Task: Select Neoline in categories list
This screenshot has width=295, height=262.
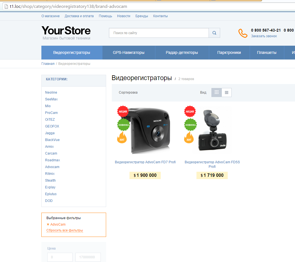Action: click(x=51, y=92)
